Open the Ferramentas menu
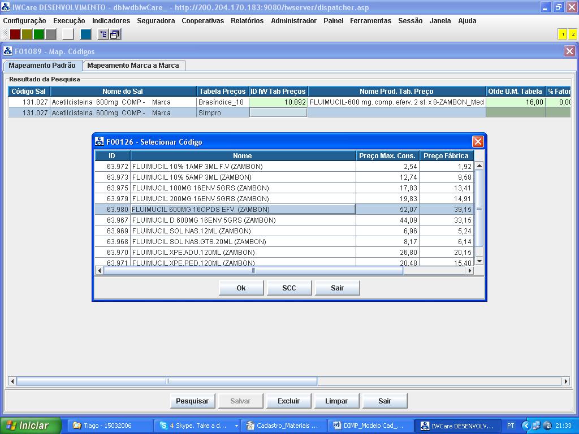 click(370, 21)
